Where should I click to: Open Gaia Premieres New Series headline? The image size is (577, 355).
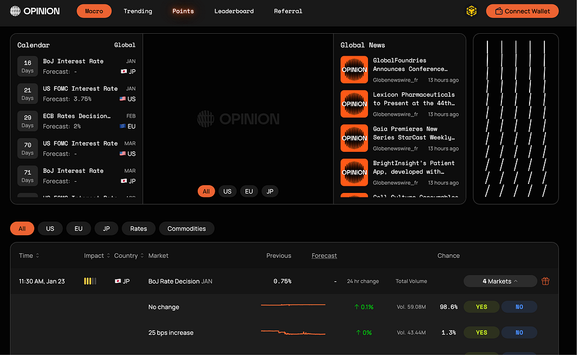pyautogui.click(x=414, y=133)
